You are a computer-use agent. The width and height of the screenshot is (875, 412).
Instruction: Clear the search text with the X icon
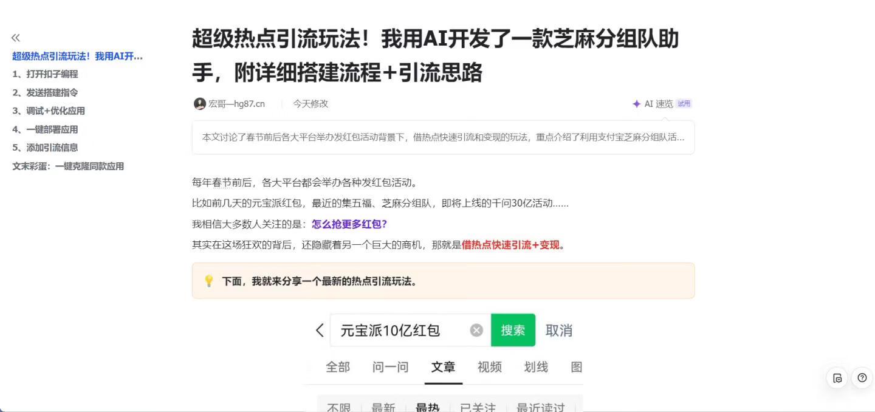point(476,329)
